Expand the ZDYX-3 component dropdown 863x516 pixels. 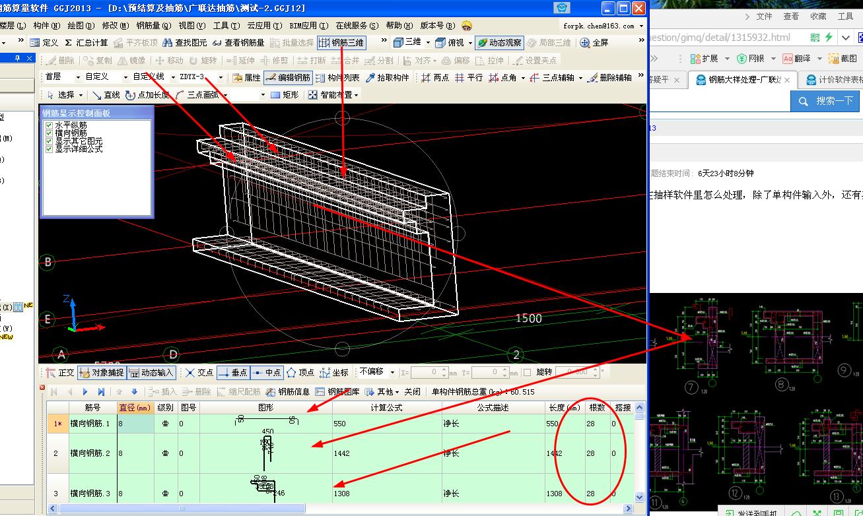point(221,78)
